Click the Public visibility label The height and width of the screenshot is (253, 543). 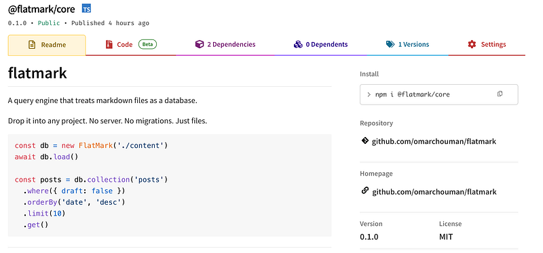pyautogui.click(x=49, y=23)
